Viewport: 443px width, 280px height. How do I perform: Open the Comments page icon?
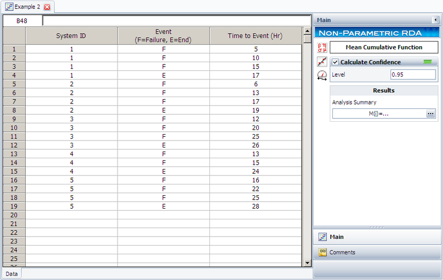(x=323, y=253)
